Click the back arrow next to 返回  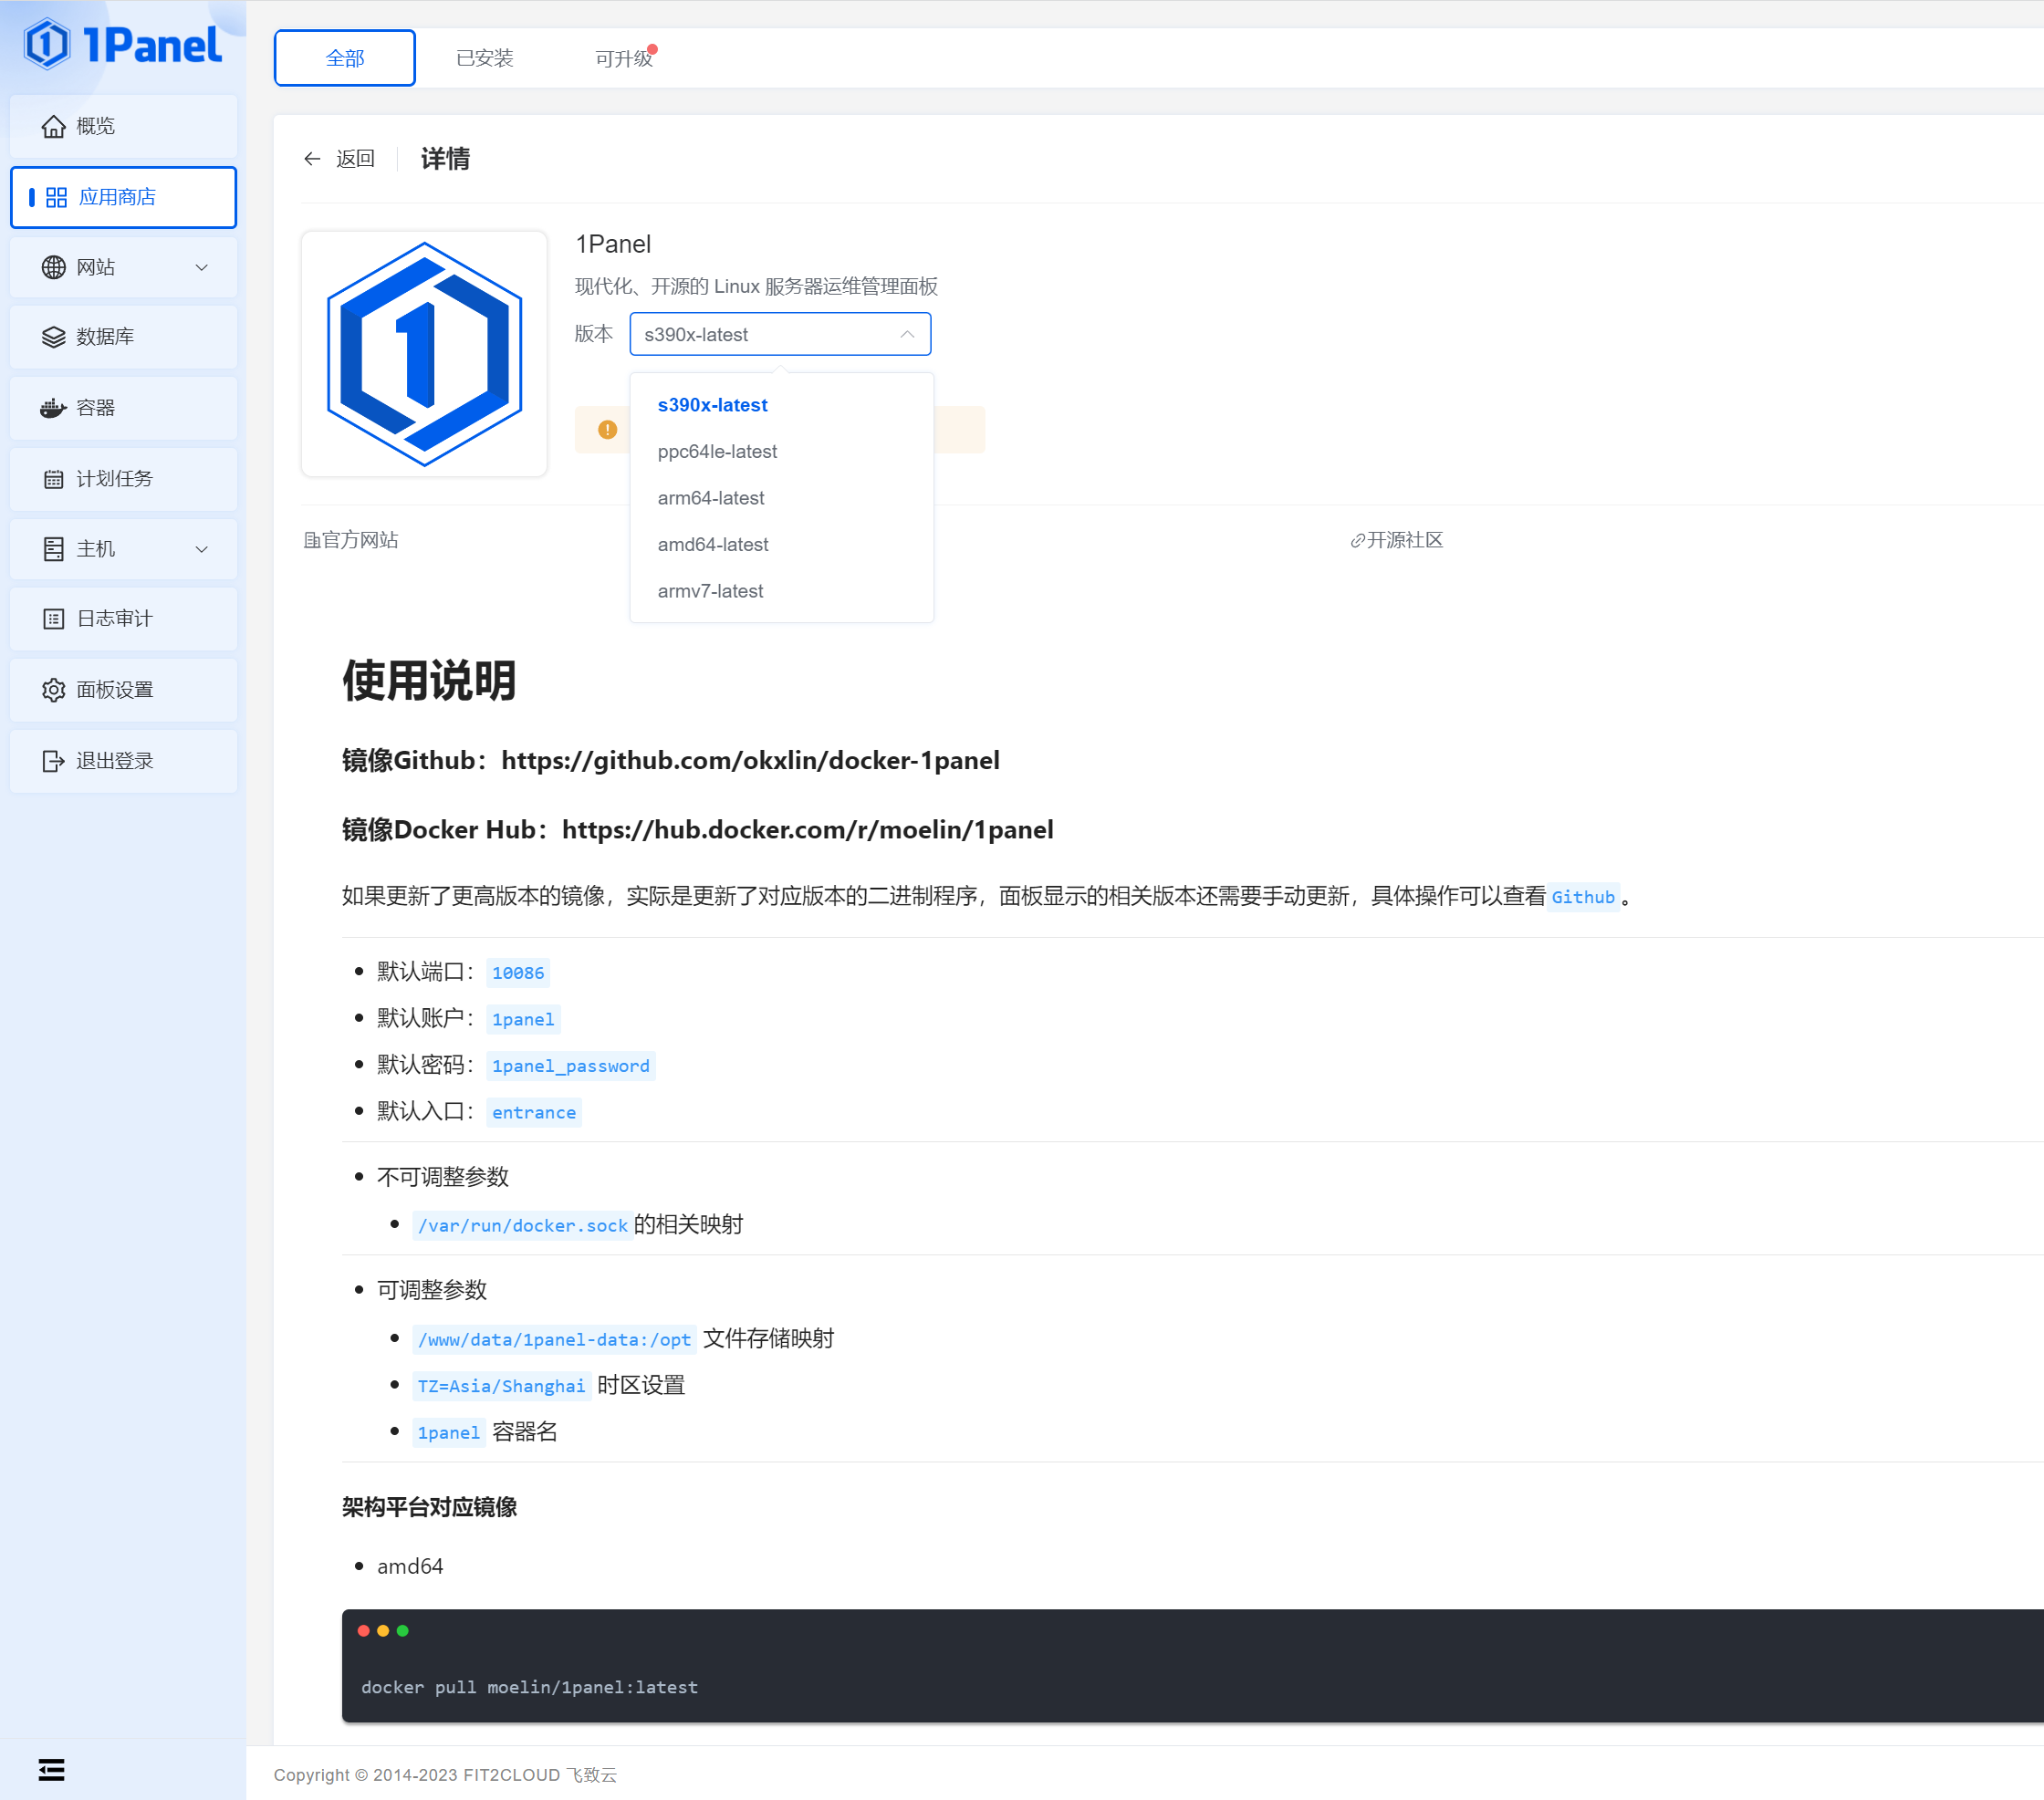(311, 158)
